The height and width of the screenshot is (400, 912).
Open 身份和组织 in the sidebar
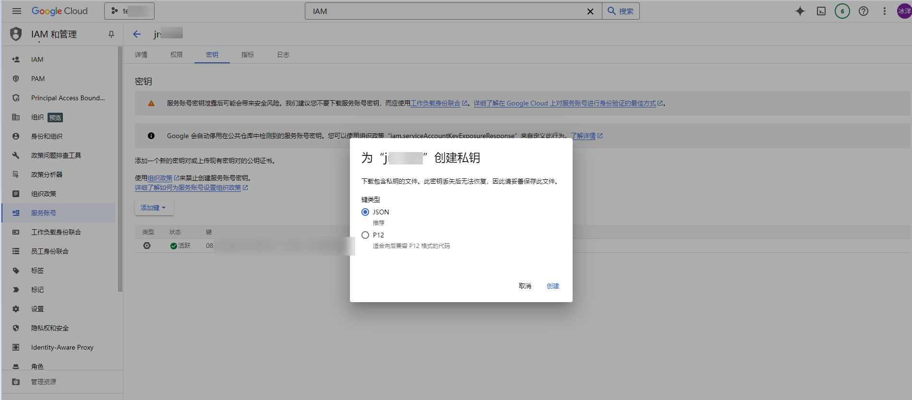[59, 136]
